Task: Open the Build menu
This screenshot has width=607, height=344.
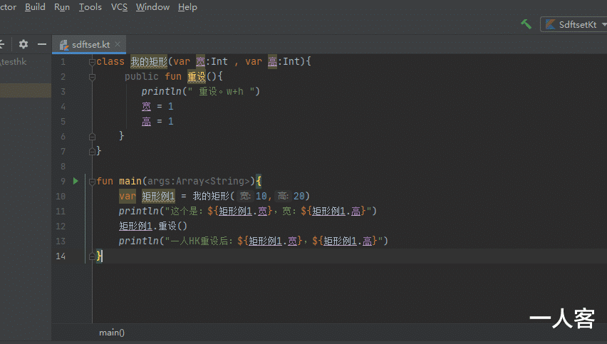Action: click(x=35, y=7)
